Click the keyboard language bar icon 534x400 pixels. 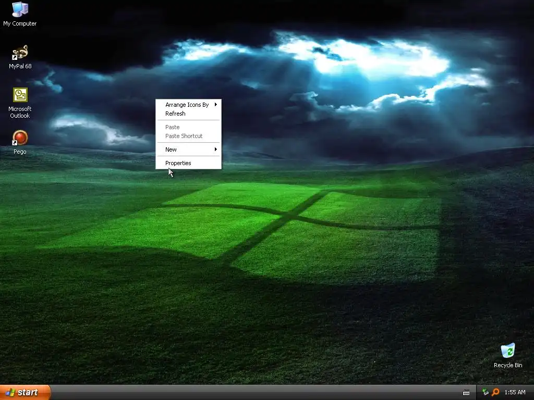466,393
